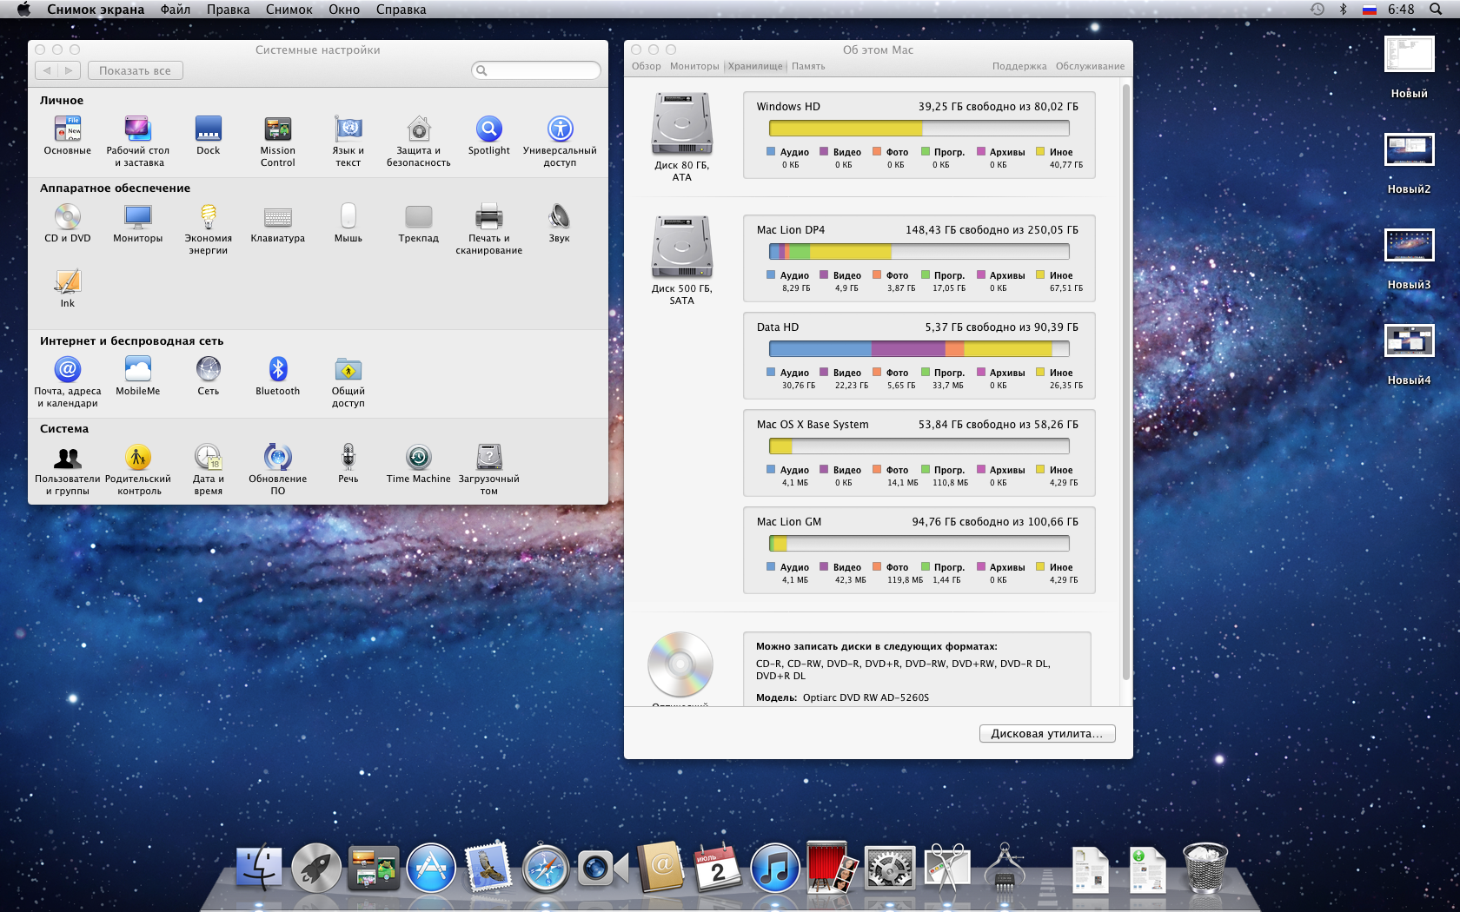Open Time Machine preferences

point(418,459)
